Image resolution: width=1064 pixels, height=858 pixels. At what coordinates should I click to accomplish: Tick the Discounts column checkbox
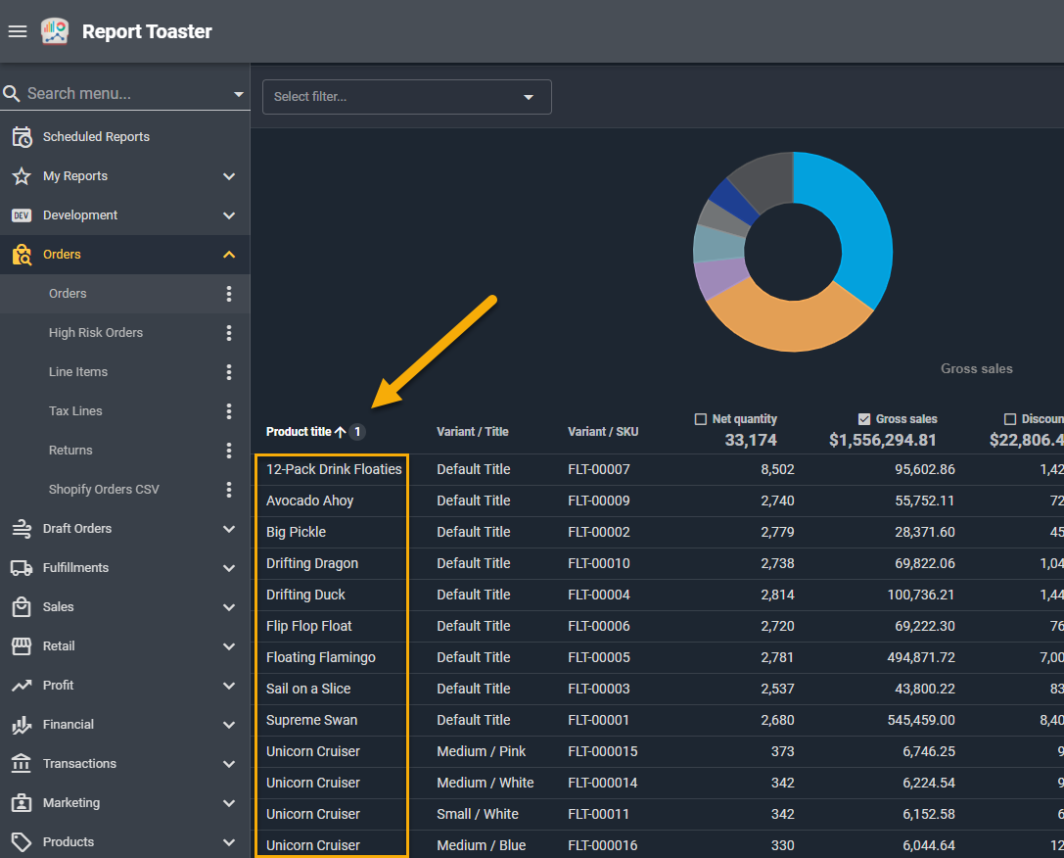click(x=1010, y=419)
